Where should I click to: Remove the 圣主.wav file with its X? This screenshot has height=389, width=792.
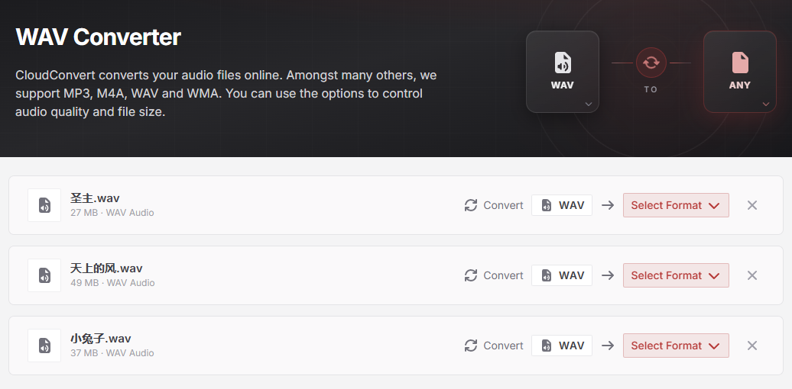coord(752,205)
